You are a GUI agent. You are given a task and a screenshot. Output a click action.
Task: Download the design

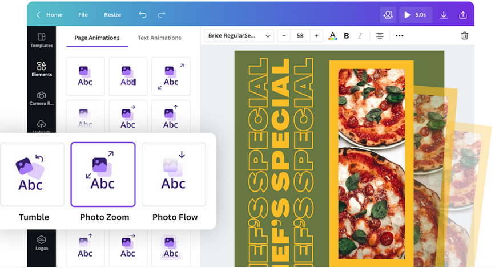(444, 15)
